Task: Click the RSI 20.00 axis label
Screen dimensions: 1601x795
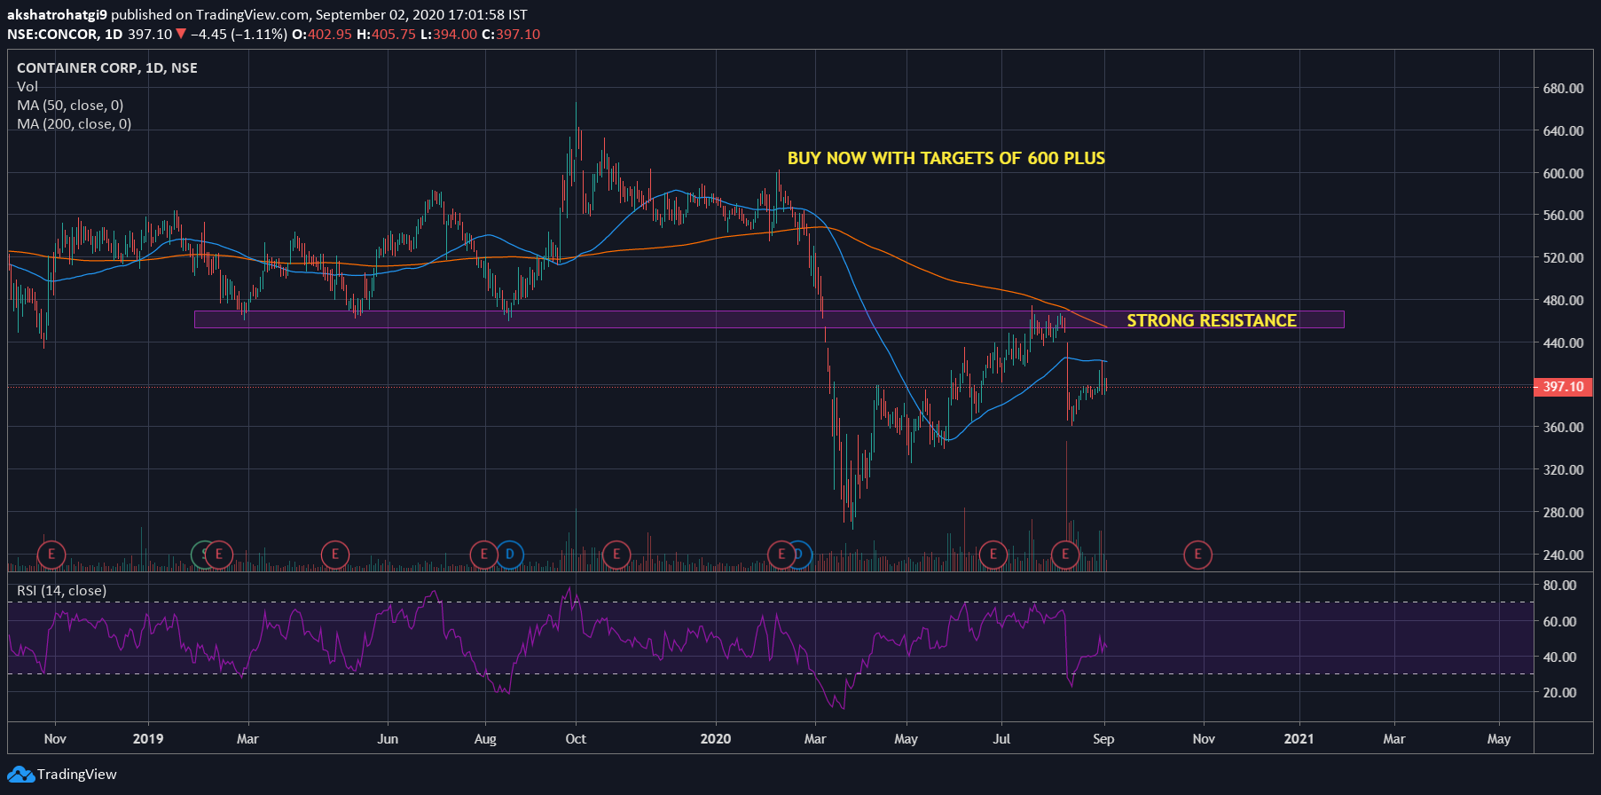Action: (x=1559, y=692)
